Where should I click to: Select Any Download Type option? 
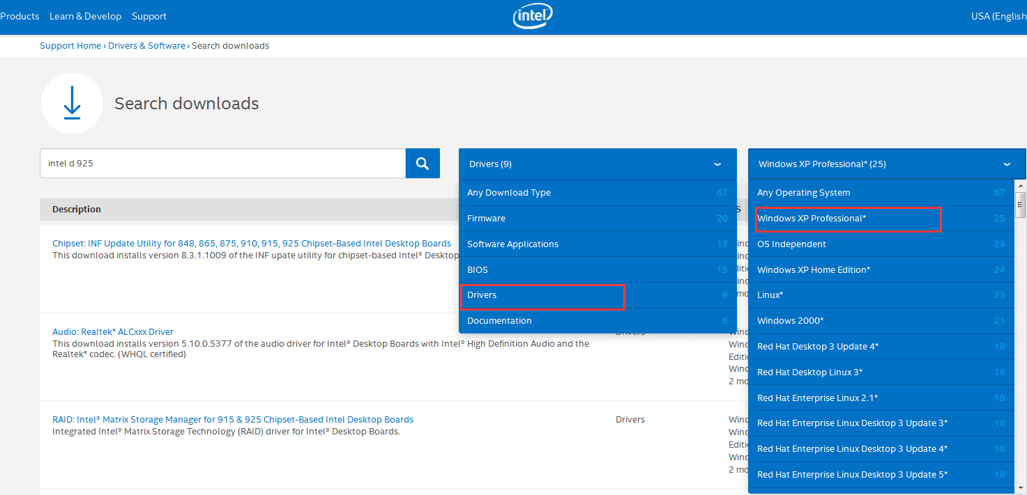coord(598,193)
